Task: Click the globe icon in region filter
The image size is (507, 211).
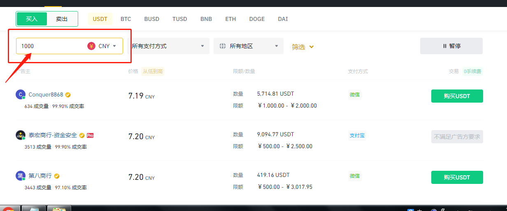Action: pyautogui.click(x=223, y=46)
